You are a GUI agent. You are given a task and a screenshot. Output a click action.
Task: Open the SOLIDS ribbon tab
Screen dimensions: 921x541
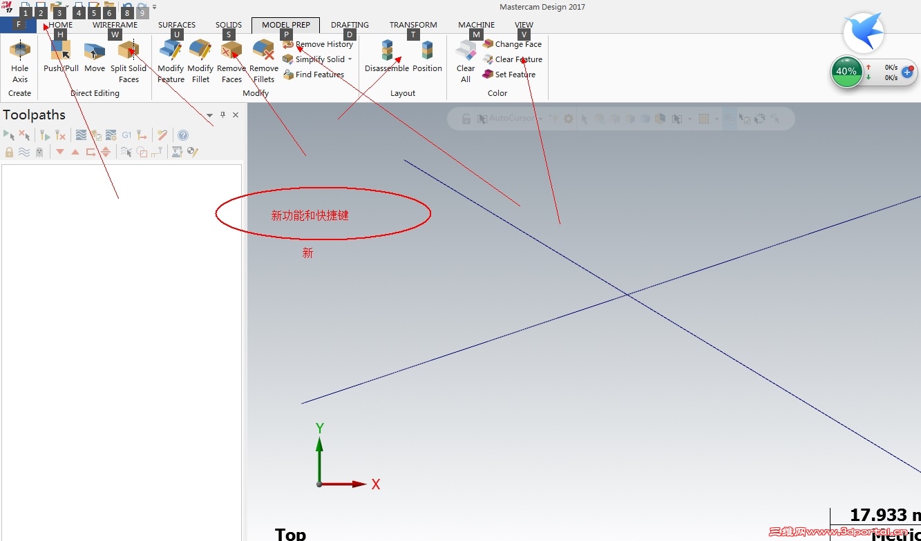[229, 25]
